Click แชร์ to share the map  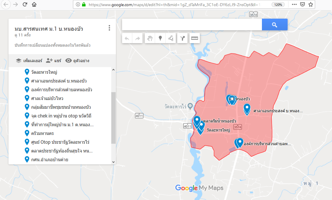point(54,61)
